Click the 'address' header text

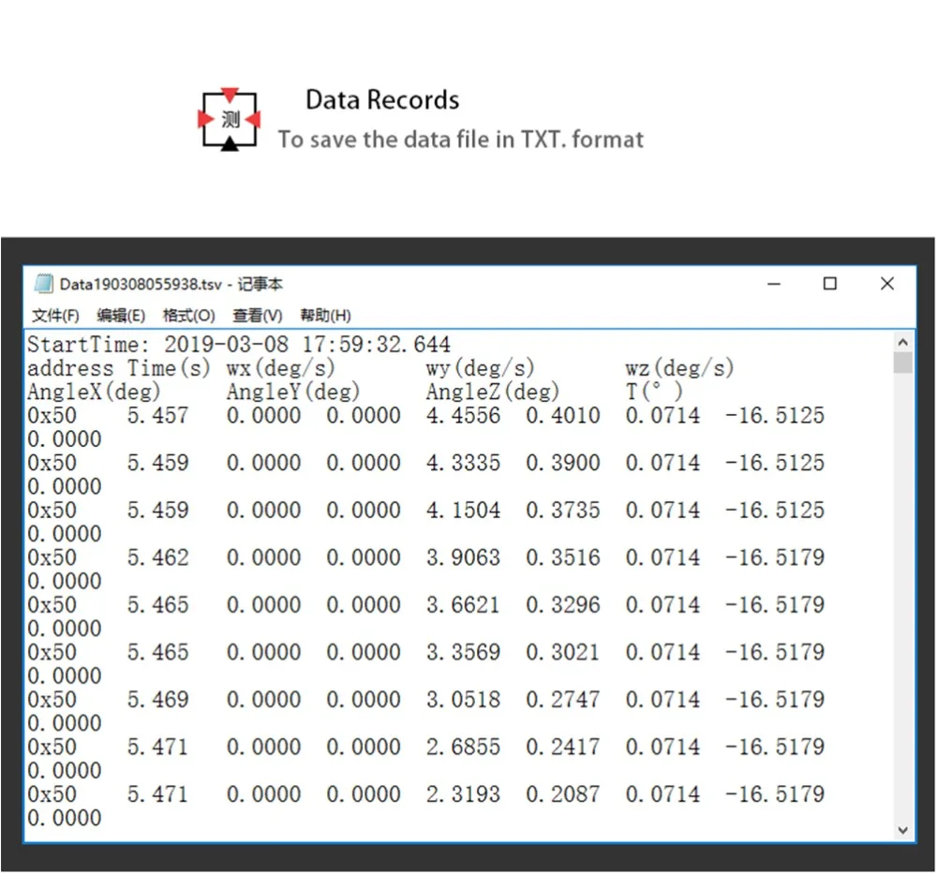coord(70,368)
